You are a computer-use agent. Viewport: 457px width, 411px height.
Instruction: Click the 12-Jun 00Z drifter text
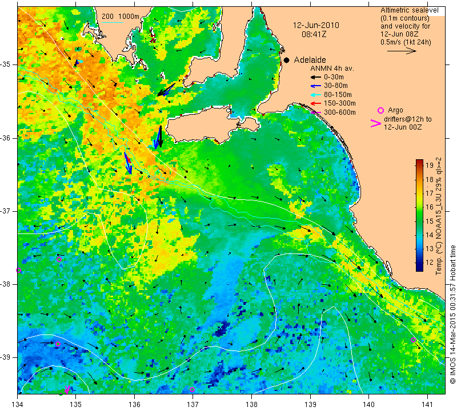(403, 127)
